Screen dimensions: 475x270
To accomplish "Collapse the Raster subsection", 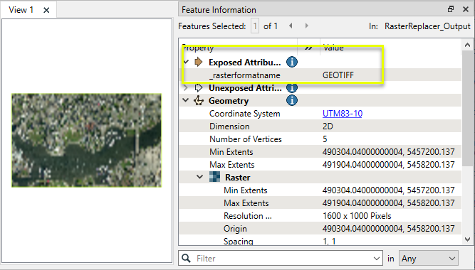I will 199,177.
